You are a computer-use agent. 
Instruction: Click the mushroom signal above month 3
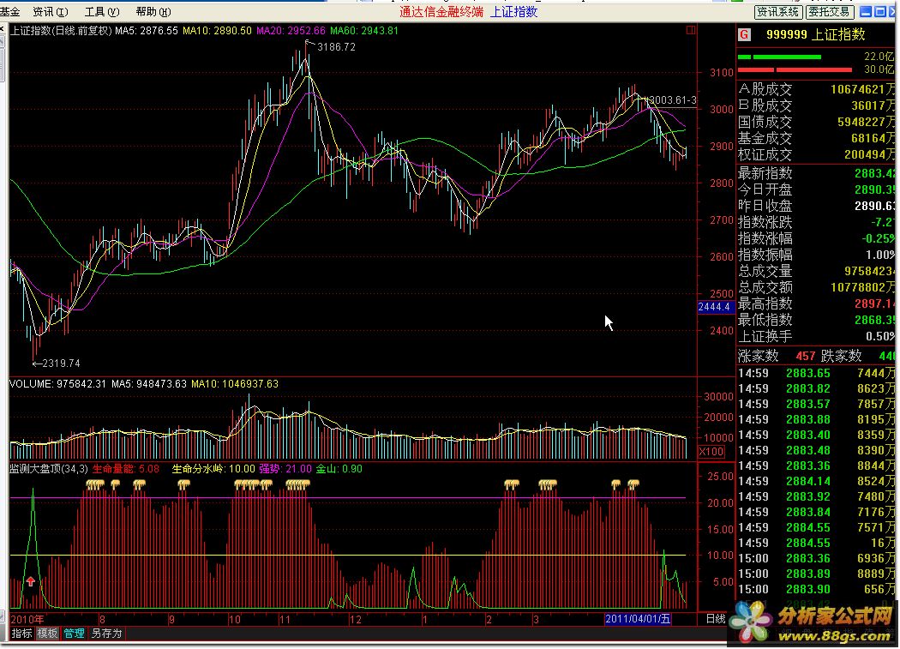pyautogui.click(x=548, y=485)
